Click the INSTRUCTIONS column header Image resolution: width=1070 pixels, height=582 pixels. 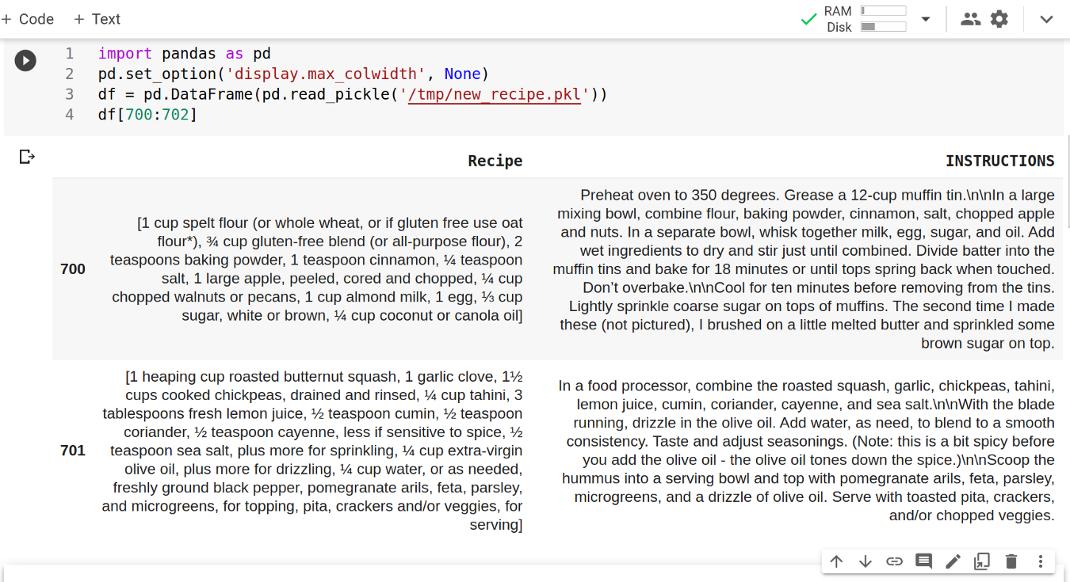coord(999,161)
